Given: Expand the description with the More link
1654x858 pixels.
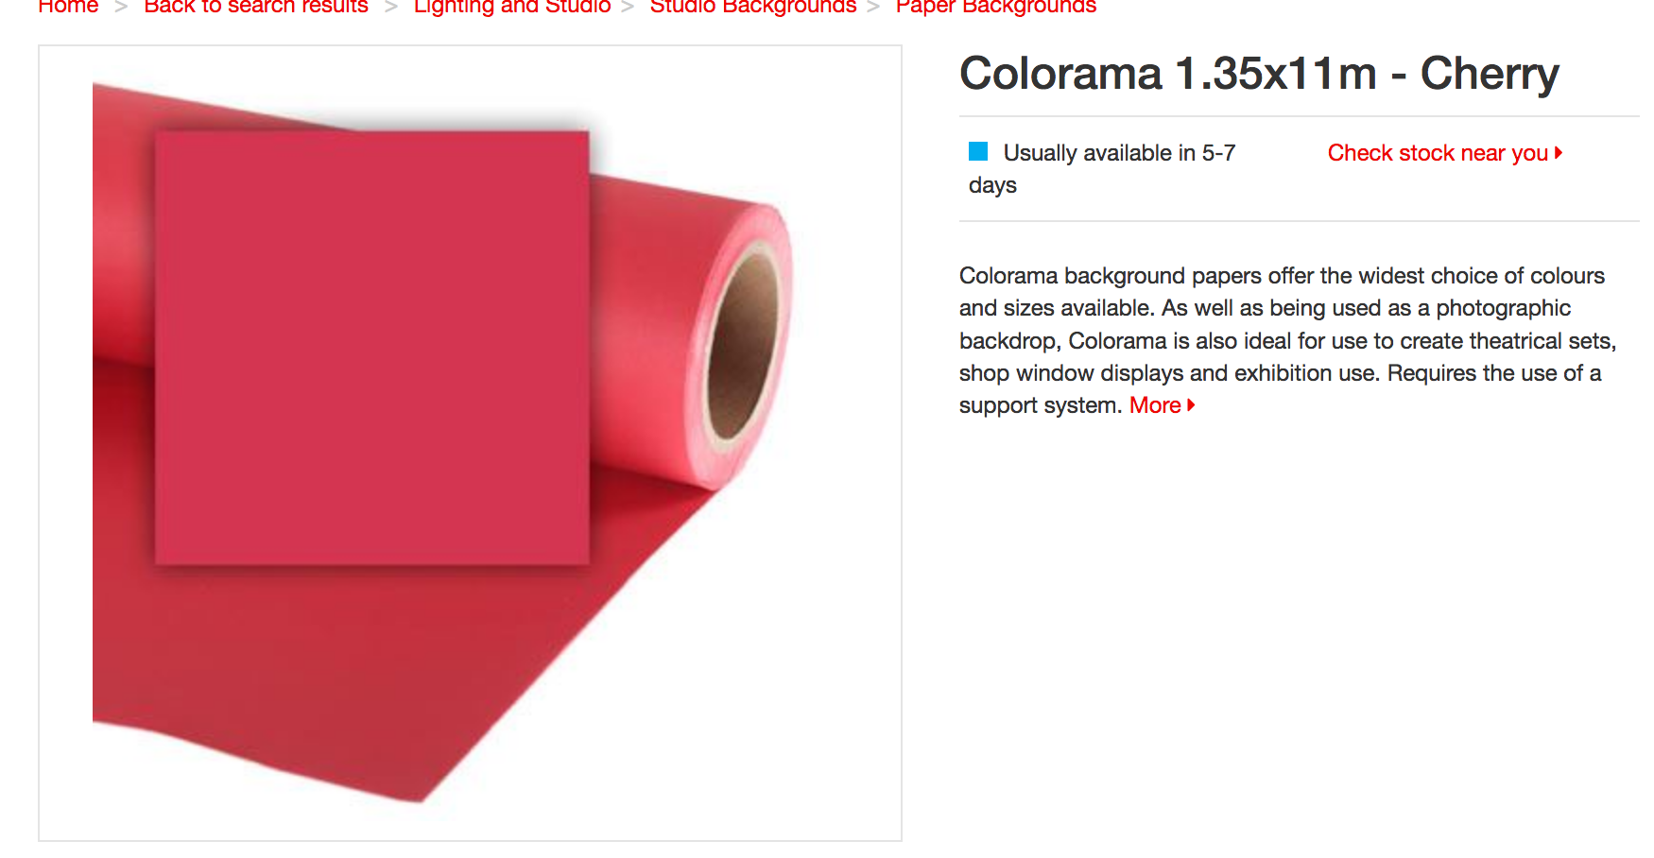Looking at the screenshot, I should (1155, 405).
